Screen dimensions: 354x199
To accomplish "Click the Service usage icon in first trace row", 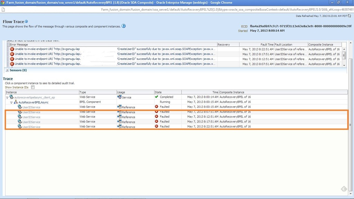I will [119, 97].
